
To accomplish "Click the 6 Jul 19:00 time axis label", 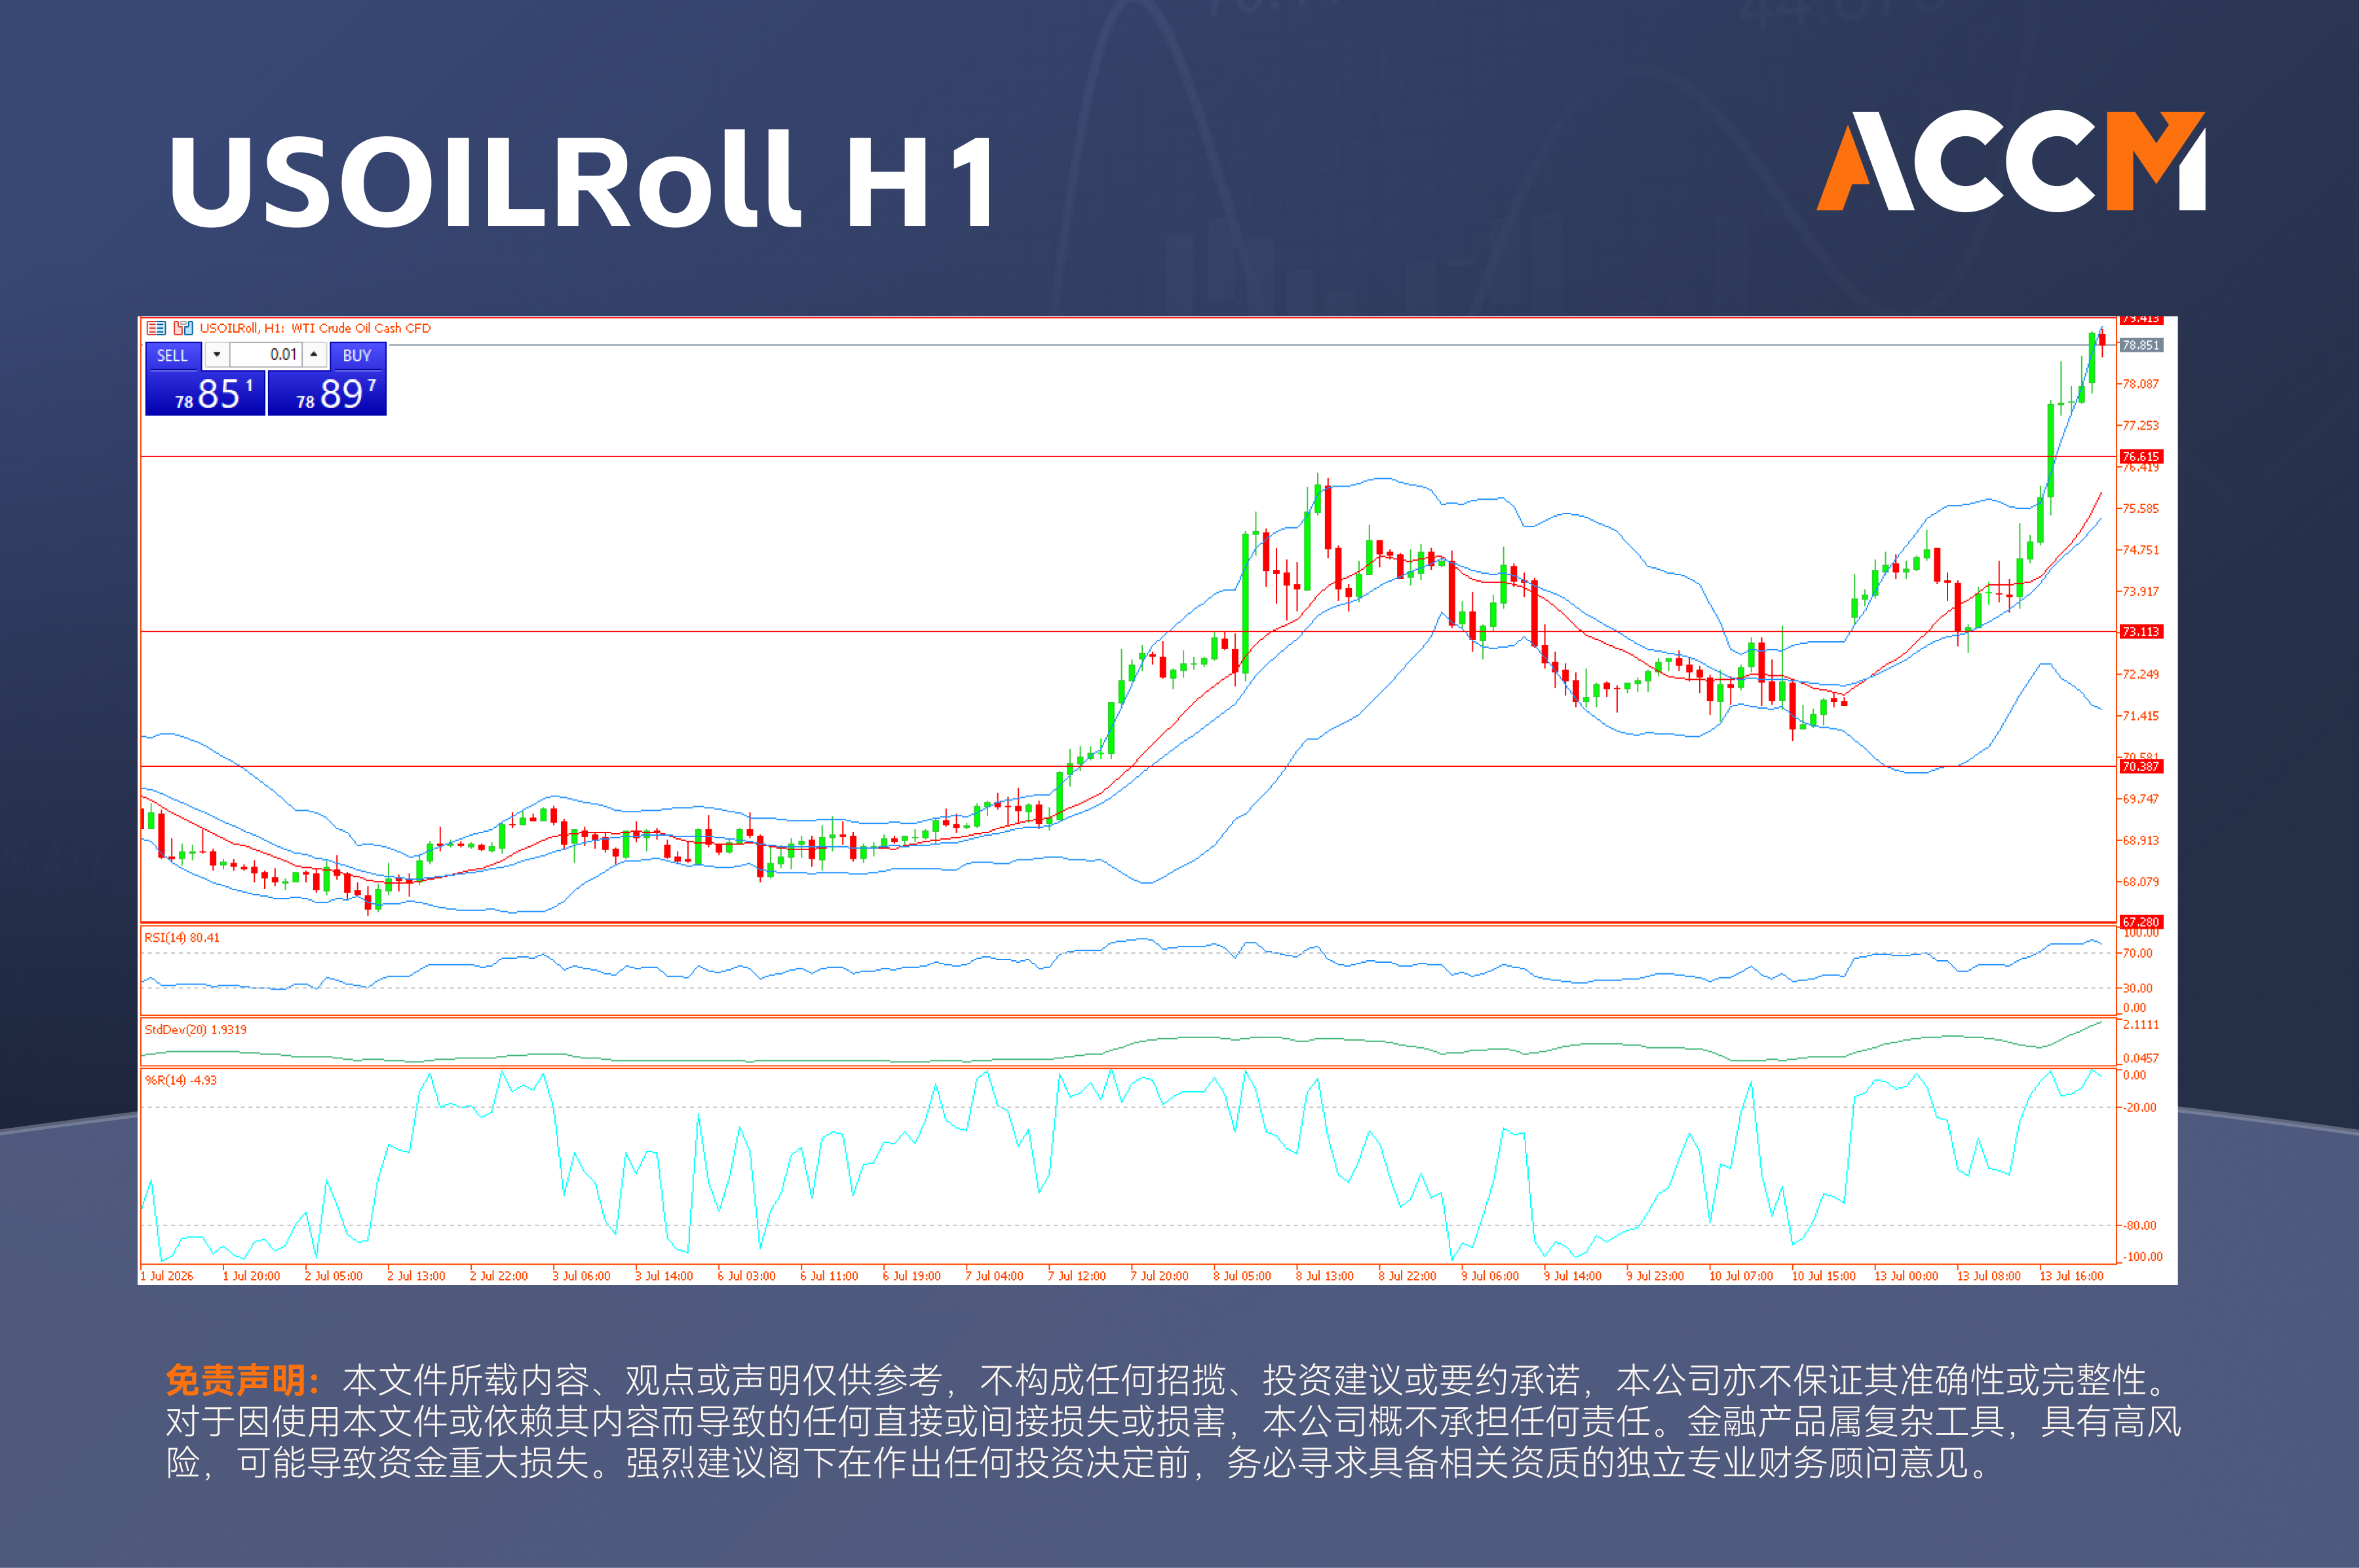I will (911, 1276).
